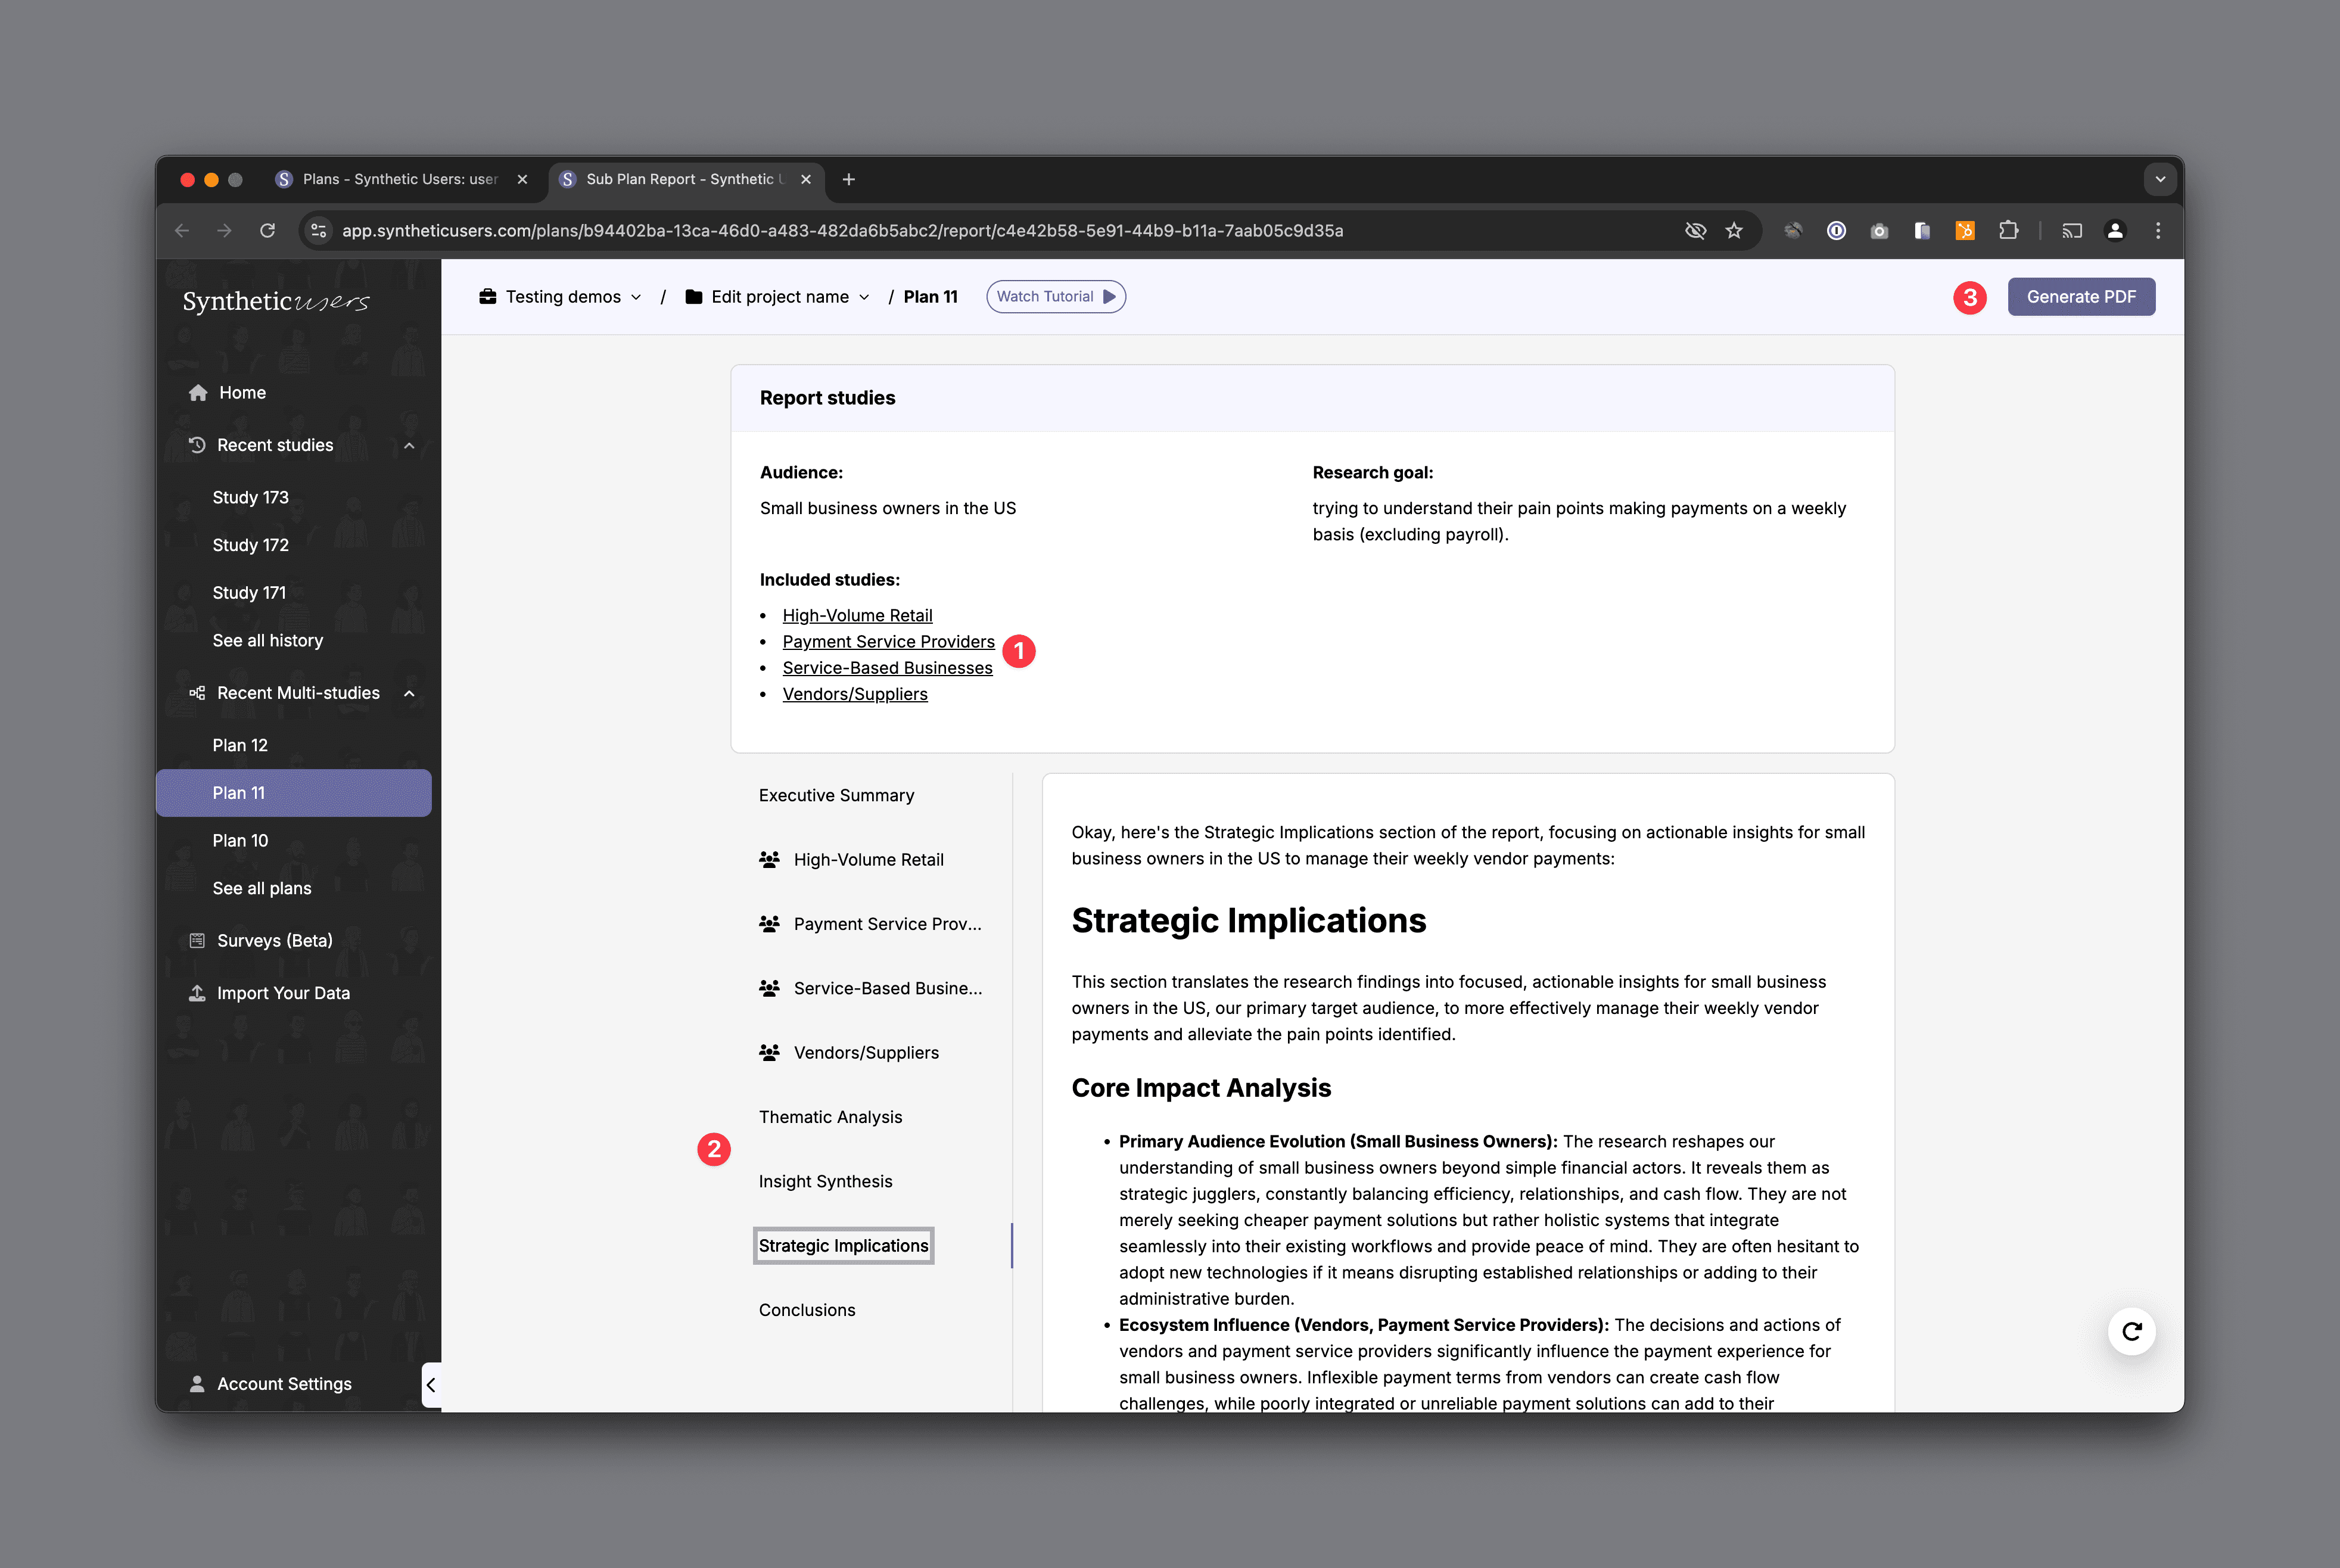Image resolution: width=2340 pixels, height=1568 pixels.
Task: Click the browser extensions puzzle icon
Action: coord(2008,231)
